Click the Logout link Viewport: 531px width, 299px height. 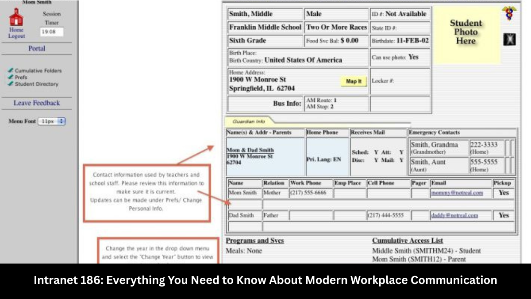16,36
